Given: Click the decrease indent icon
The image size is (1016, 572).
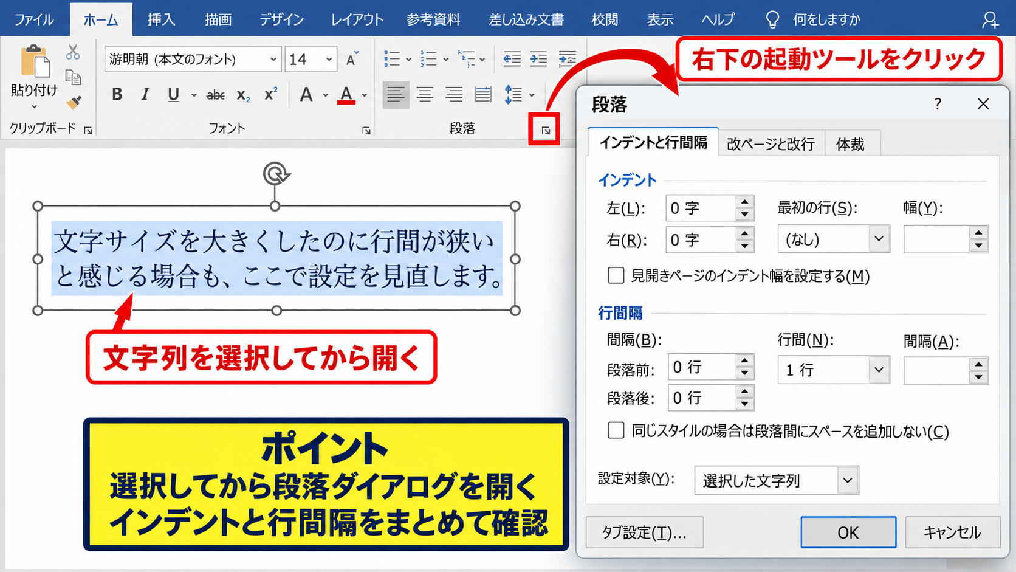Looking at the screenshot, I should pos(512,59).
